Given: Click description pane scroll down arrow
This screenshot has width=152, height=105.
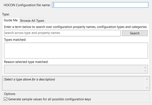Looking at the screenshot, I should pyautogui.click(x=147, y=87).
